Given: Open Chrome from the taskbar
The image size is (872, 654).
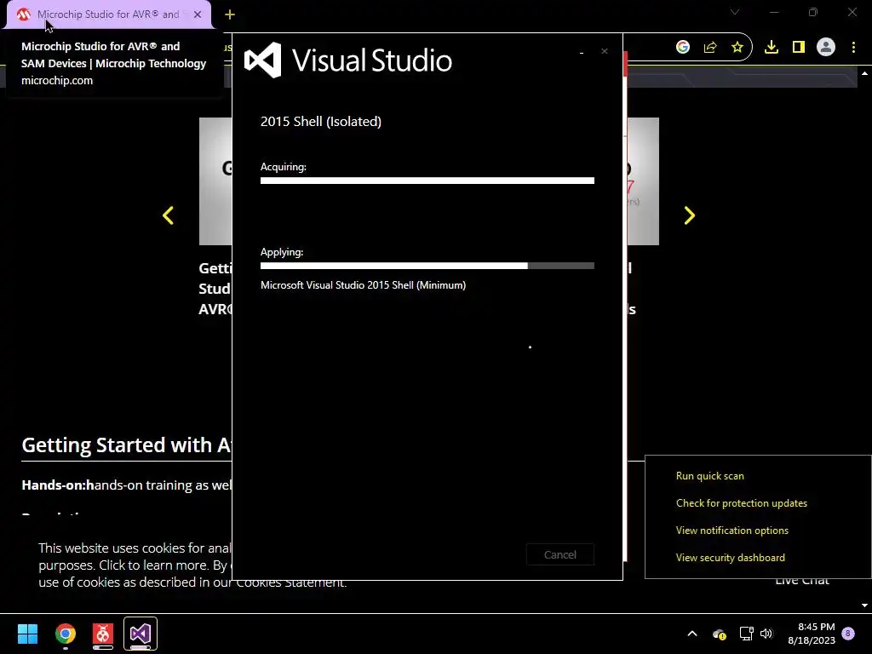Looking at the screenshot, I should point(65,634).
